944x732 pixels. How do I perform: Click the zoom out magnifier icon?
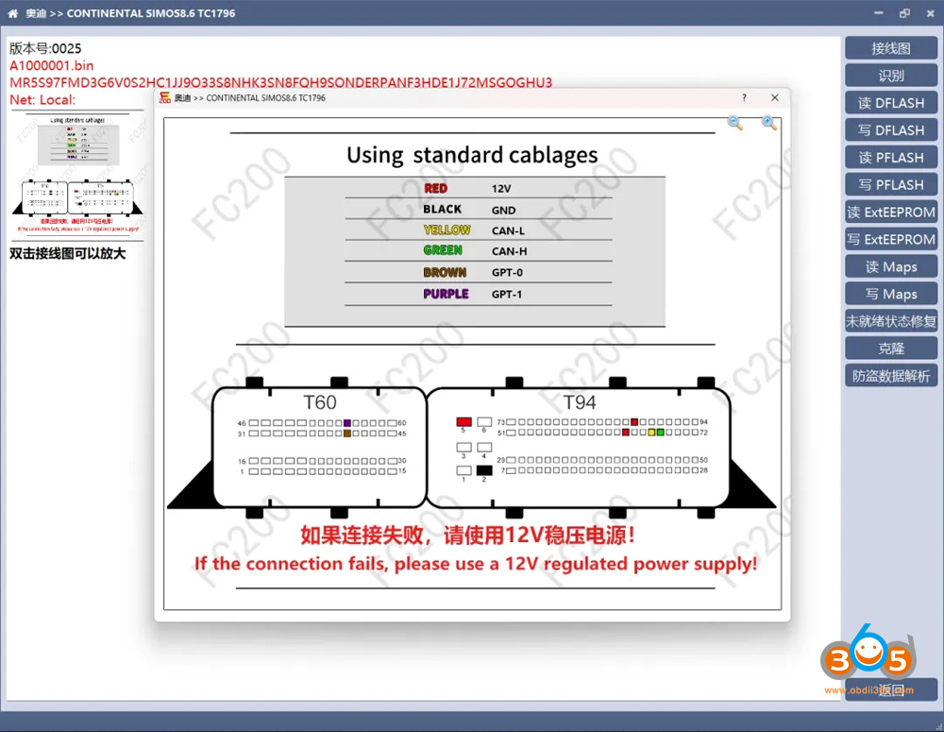pyautogui.click(x=735, y=123)
